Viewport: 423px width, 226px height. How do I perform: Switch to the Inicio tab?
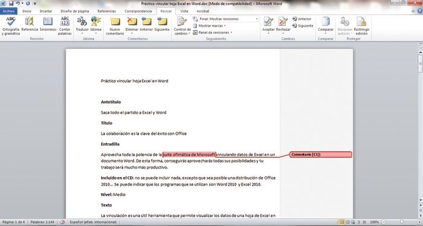[x=27, y=11]
